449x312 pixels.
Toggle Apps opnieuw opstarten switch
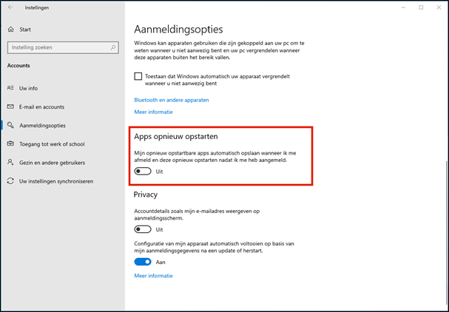(x=143, y=172)
